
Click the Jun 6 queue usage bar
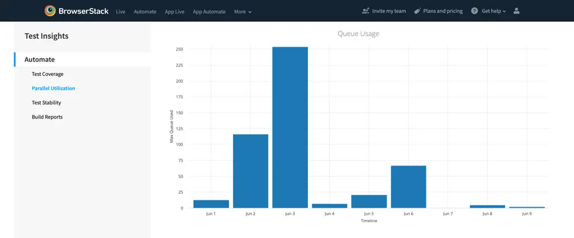tap(408, 186)
